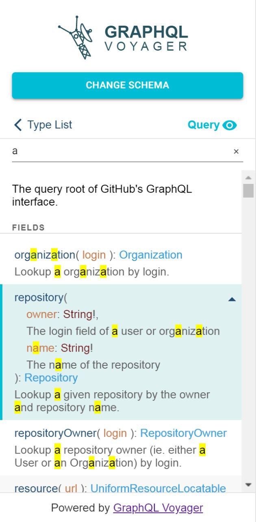Click the 'Lookup a organization by login.' description
The width and height of the screenshot is (256, 522).
91,272
